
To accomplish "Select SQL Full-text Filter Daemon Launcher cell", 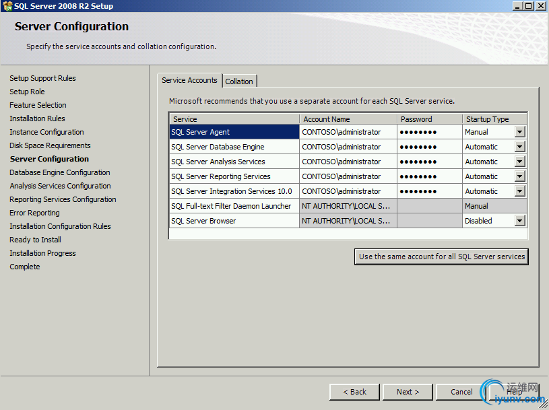I will point(234,206).
